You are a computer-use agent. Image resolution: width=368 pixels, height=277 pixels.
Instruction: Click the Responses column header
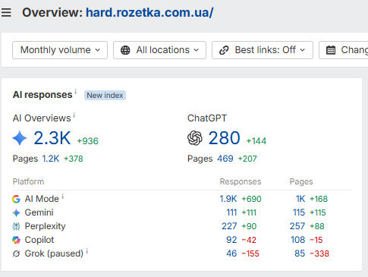point(241,181)
